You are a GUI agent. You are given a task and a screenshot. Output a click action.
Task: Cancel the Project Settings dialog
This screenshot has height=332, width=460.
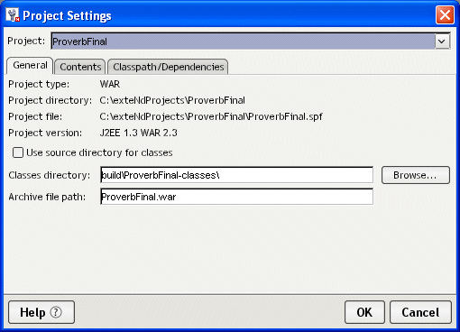point(420,312)
